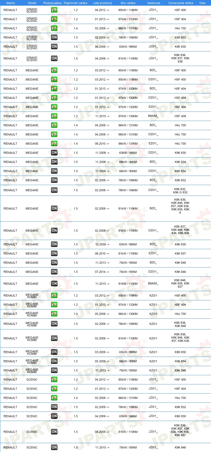
Task: Click the diesel ON icon in the Grand Scenic 81kW row
Action: [x=54, y=58]
